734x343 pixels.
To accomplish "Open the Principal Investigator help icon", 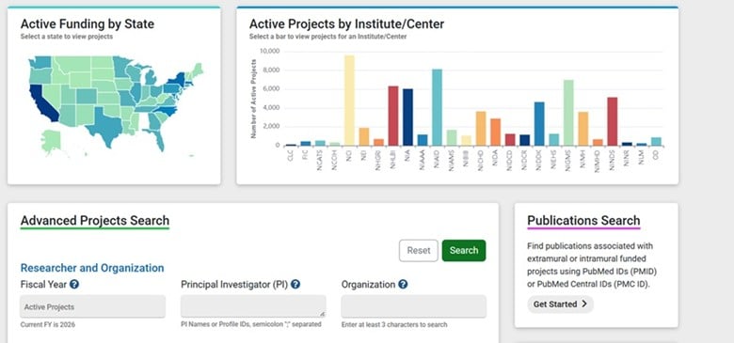I will pos(295,284).
